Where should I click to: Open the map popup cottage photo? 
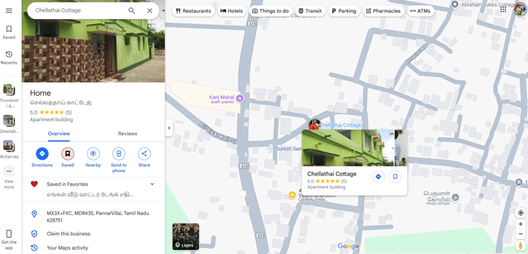point(347,148)
